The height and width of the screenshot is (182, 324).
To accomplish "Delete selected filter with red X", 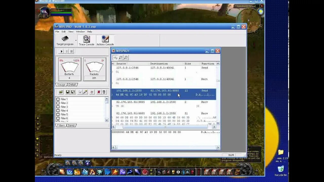I will (99, 92).
